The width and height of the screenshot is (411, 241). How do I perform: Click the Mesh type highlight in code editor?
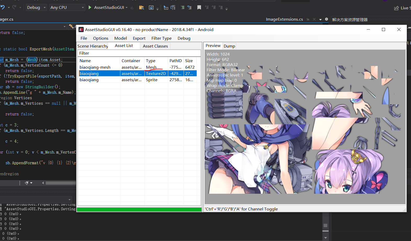point(32,60)
